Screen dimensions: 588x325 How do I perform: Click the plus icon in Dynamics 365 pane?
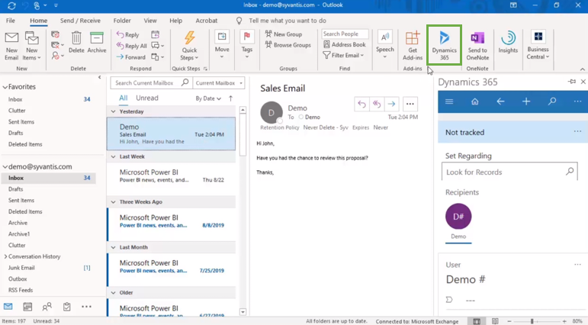526,101
